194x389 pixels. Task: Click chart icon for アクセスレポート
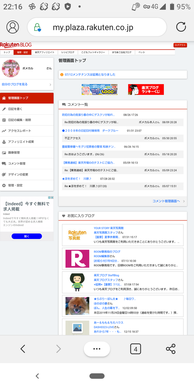click(x=4, y=131)
